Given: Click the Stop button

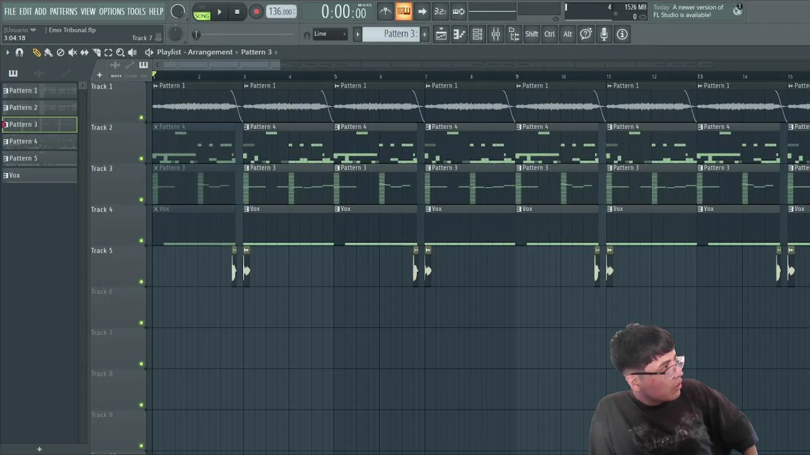Looking at the screenshot, I should (x=237, y=11).
